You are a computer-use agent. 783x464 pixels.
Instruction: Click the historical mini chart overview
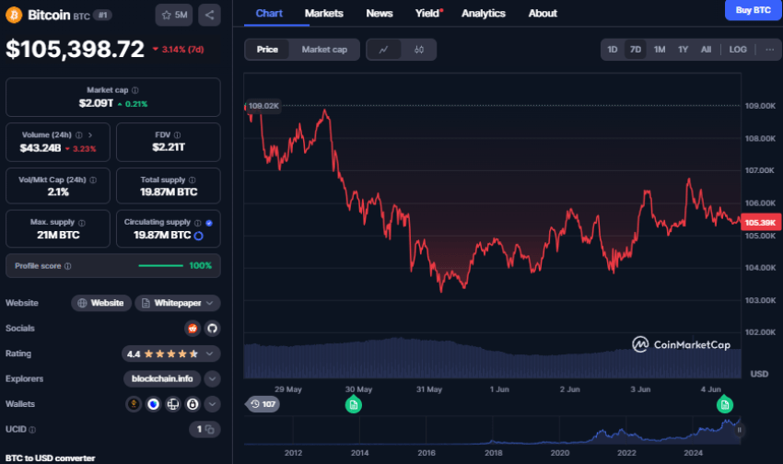pos(492,430)
